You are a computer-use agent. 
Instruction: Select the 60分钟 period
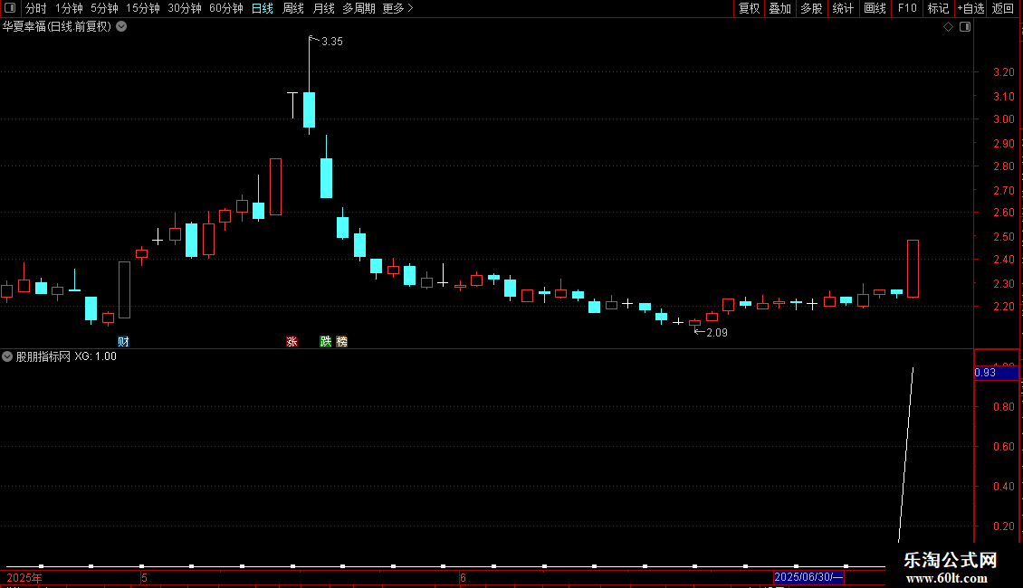(225, 8)
